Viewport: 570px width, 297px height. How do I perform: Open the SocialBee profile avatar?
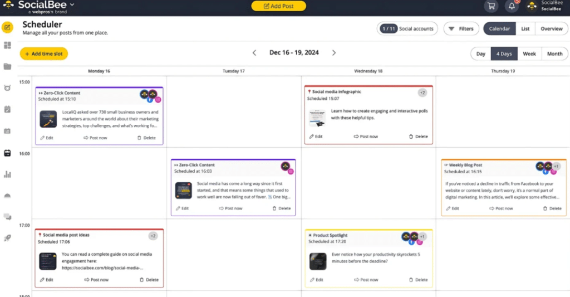point(532,6)
